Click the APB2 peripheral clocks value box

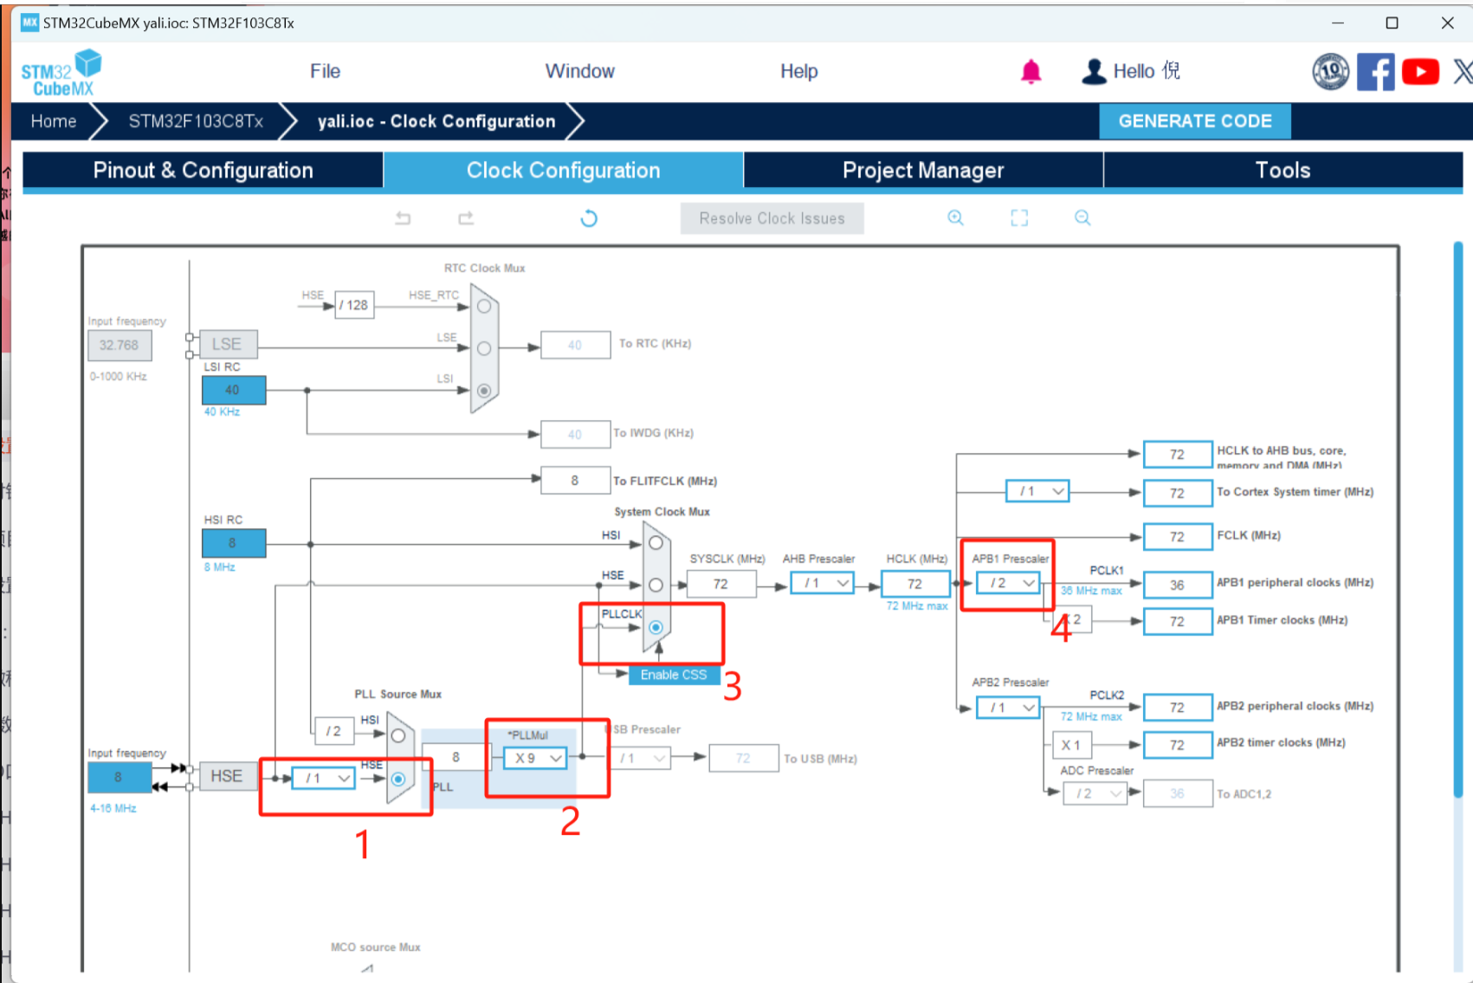[1178, 708]
